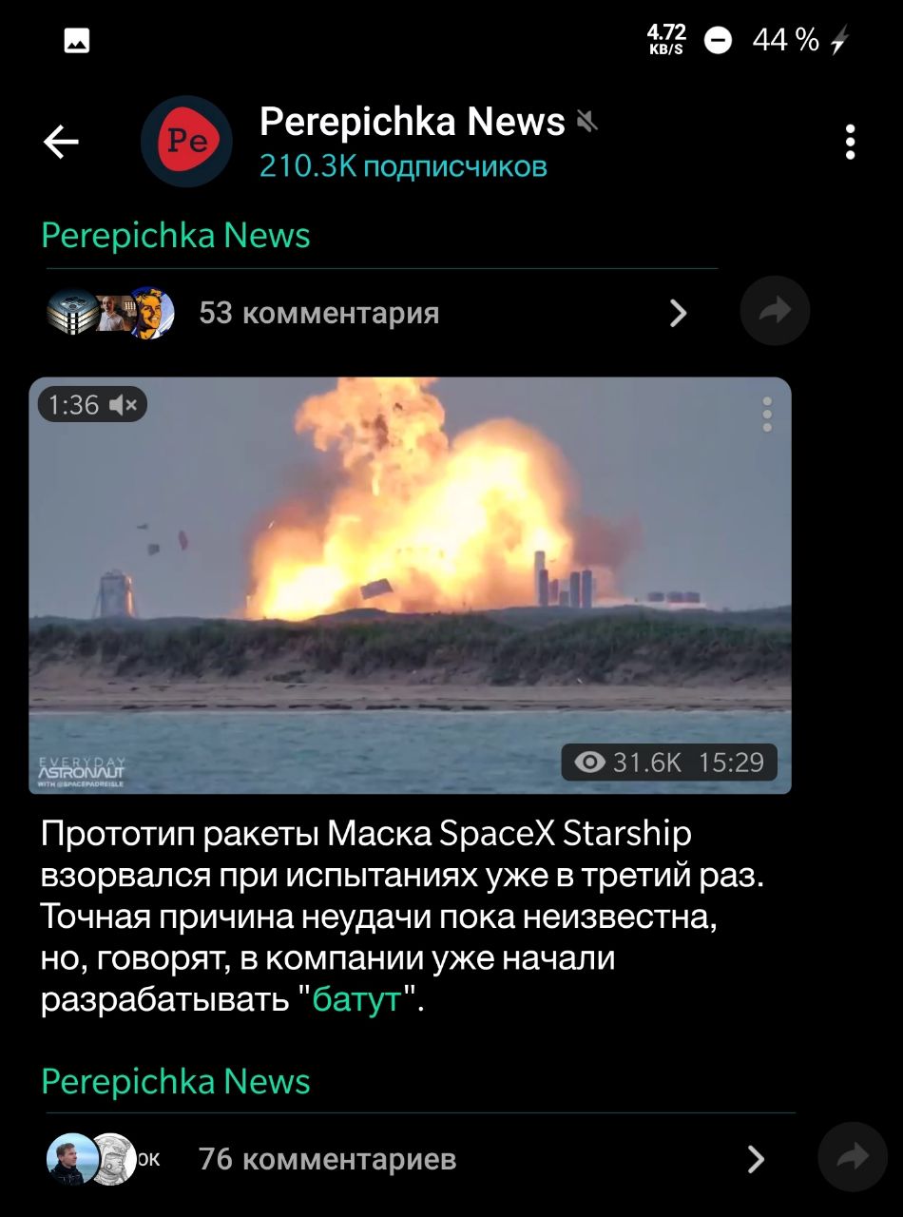Open the Perepichka News channel avatar
903x1217 pixels.
point(186,142)
